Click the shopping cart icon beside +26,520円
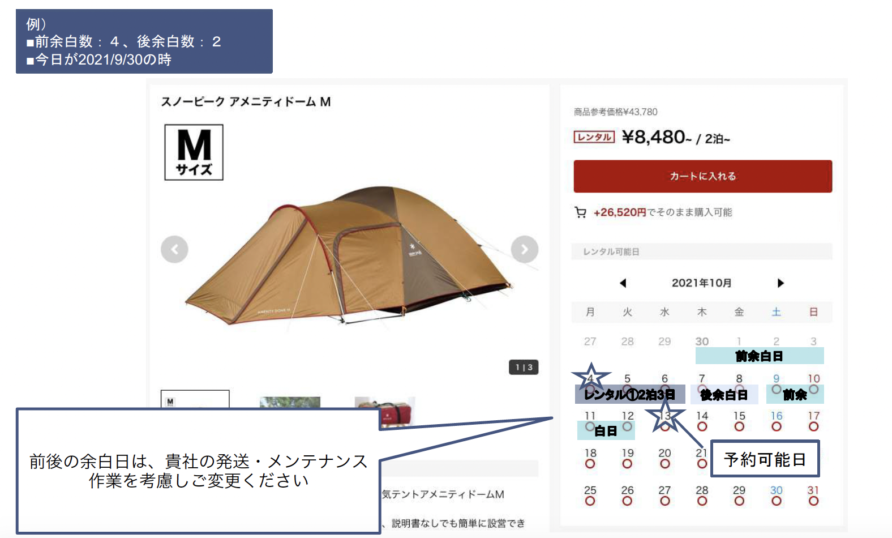Image resolution: width=892 pixels, height=538 pixels. click(580, 212)
